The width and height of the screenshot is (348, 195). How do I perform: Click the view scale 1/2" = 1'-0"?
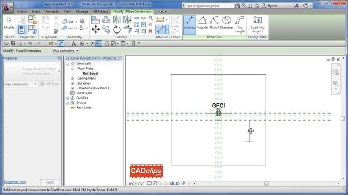tap(136, 184)
